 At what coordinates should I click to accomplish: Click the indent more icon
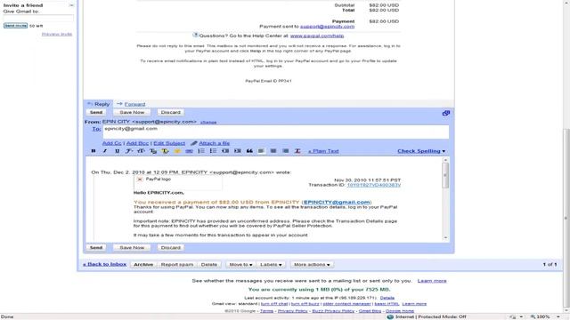238,151
